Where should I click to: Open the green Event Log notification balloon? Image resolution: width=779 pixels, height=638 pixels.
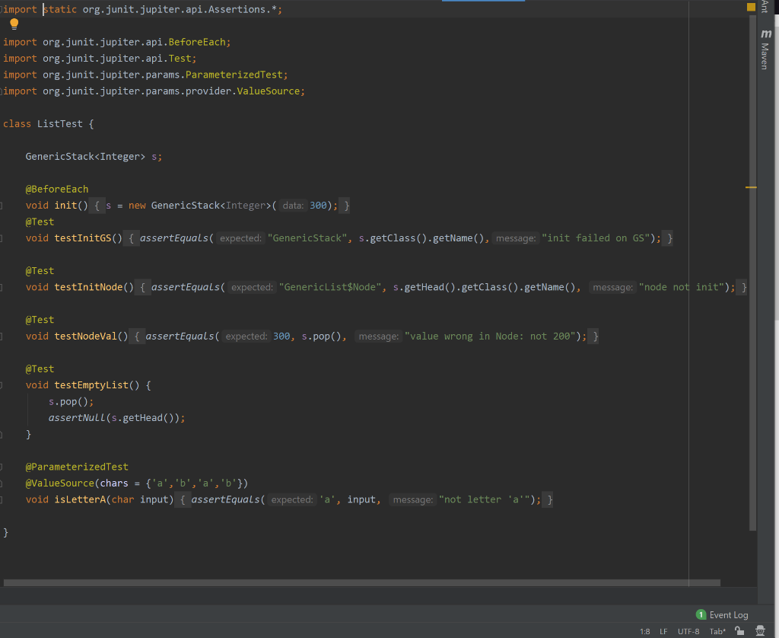click(x=701, y=614)
